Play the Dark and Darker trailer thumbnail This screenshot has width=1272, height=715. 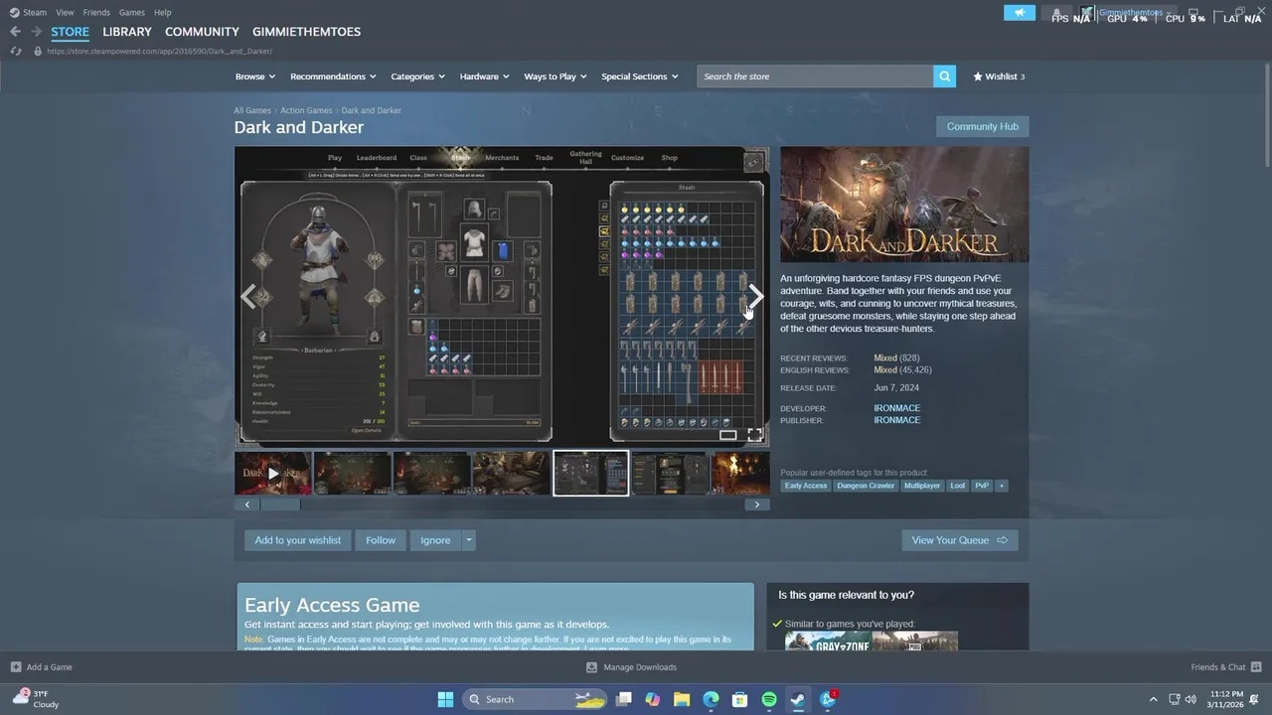tap(273, 474)
